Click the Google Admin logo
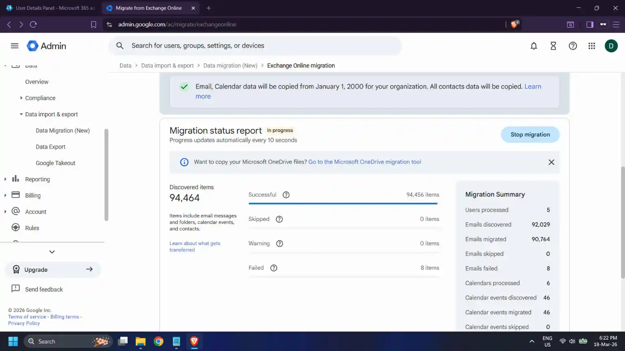This screenshot has height=351, width=625. coord(46,46)
